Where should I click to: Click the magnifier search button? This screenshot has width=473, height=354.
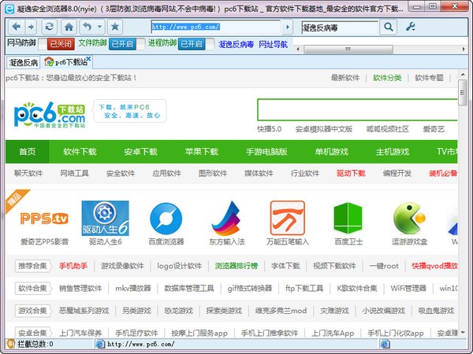point(389,27)
